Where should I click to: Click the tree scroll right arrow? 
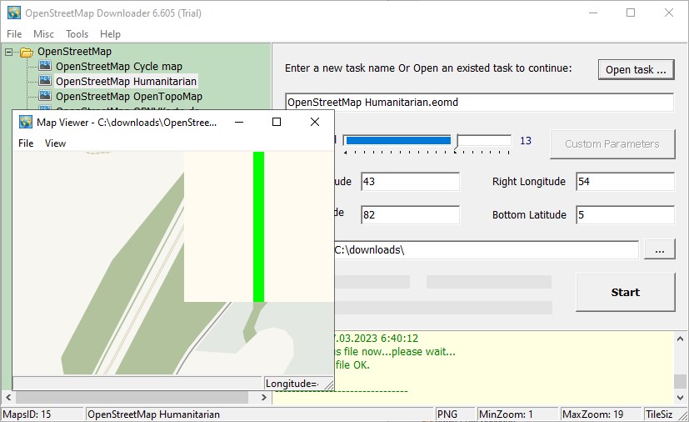click(x=263, y=397)
